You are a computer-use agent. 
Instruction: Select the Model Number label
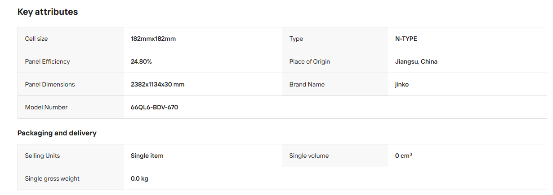click(x=46, y=108)
